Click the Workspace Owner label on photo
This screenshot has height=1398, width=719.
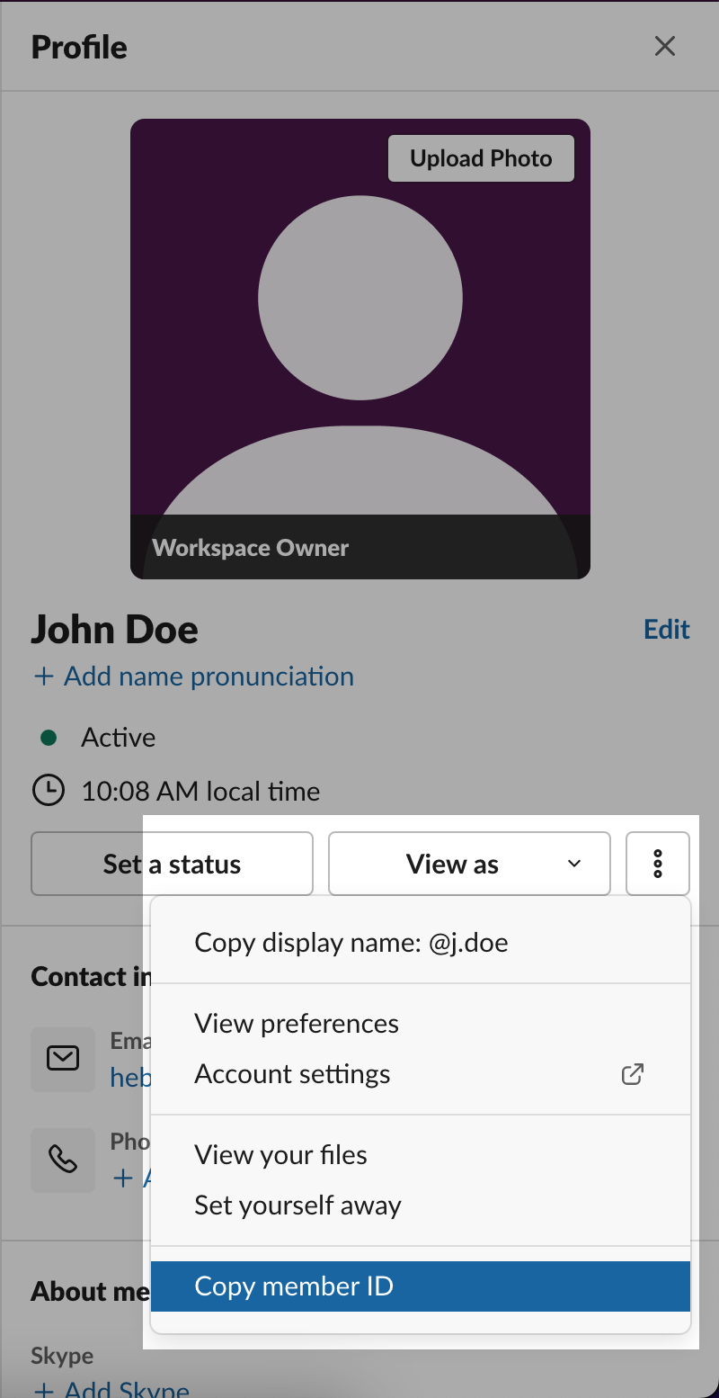(251, 548)
